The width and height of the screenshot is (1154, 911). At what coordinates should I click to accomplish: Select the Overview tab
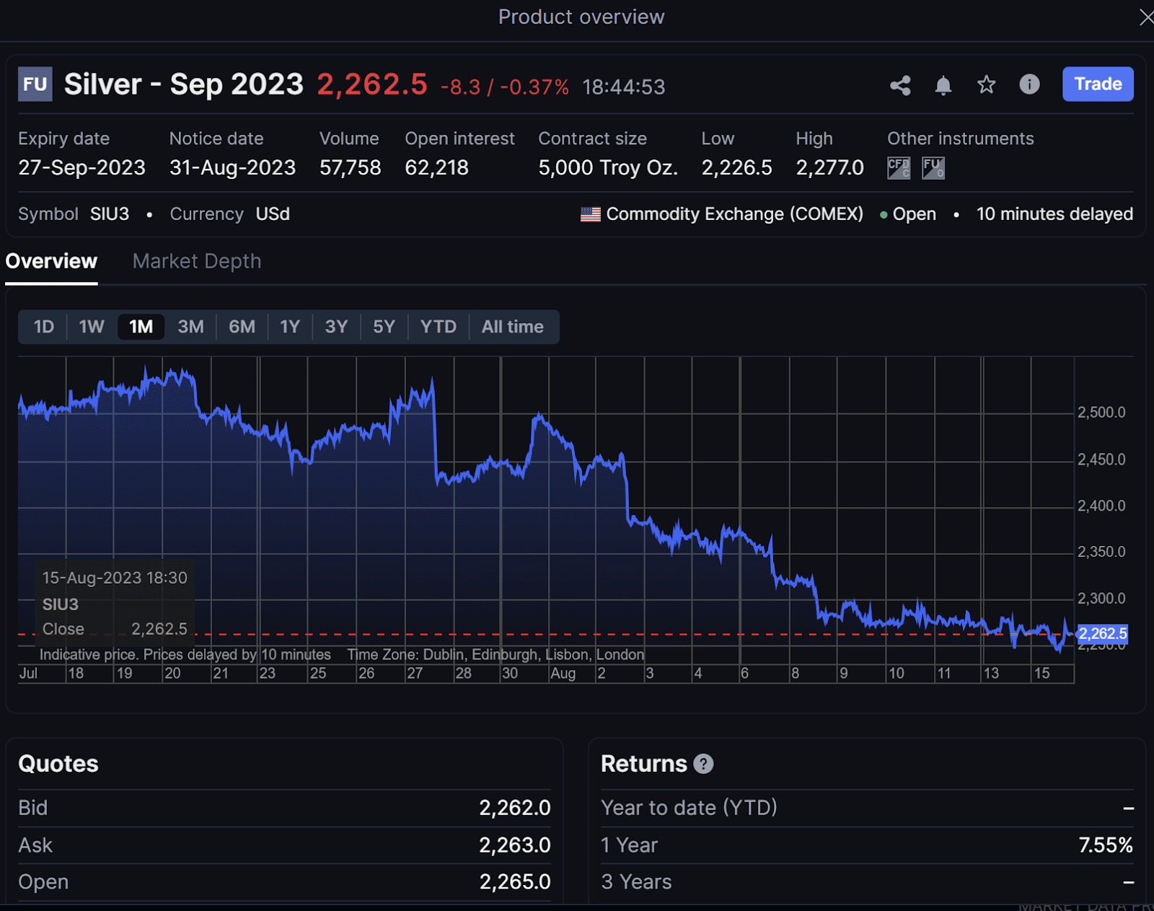tap(51, 261)
